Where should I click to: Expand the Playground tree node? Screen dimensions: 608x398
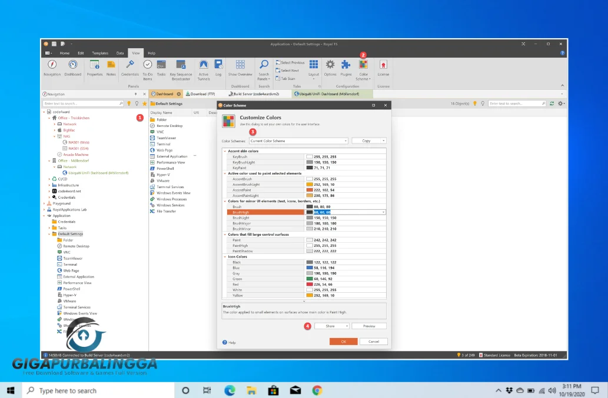tap(44, 203)
